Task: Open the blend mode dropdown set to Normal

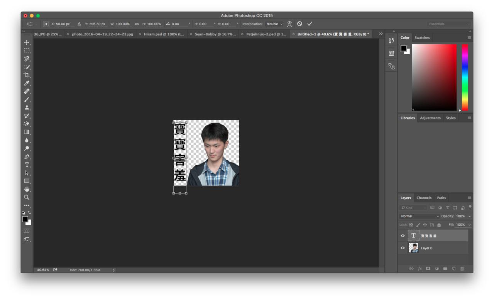Action: pos(418,216)
